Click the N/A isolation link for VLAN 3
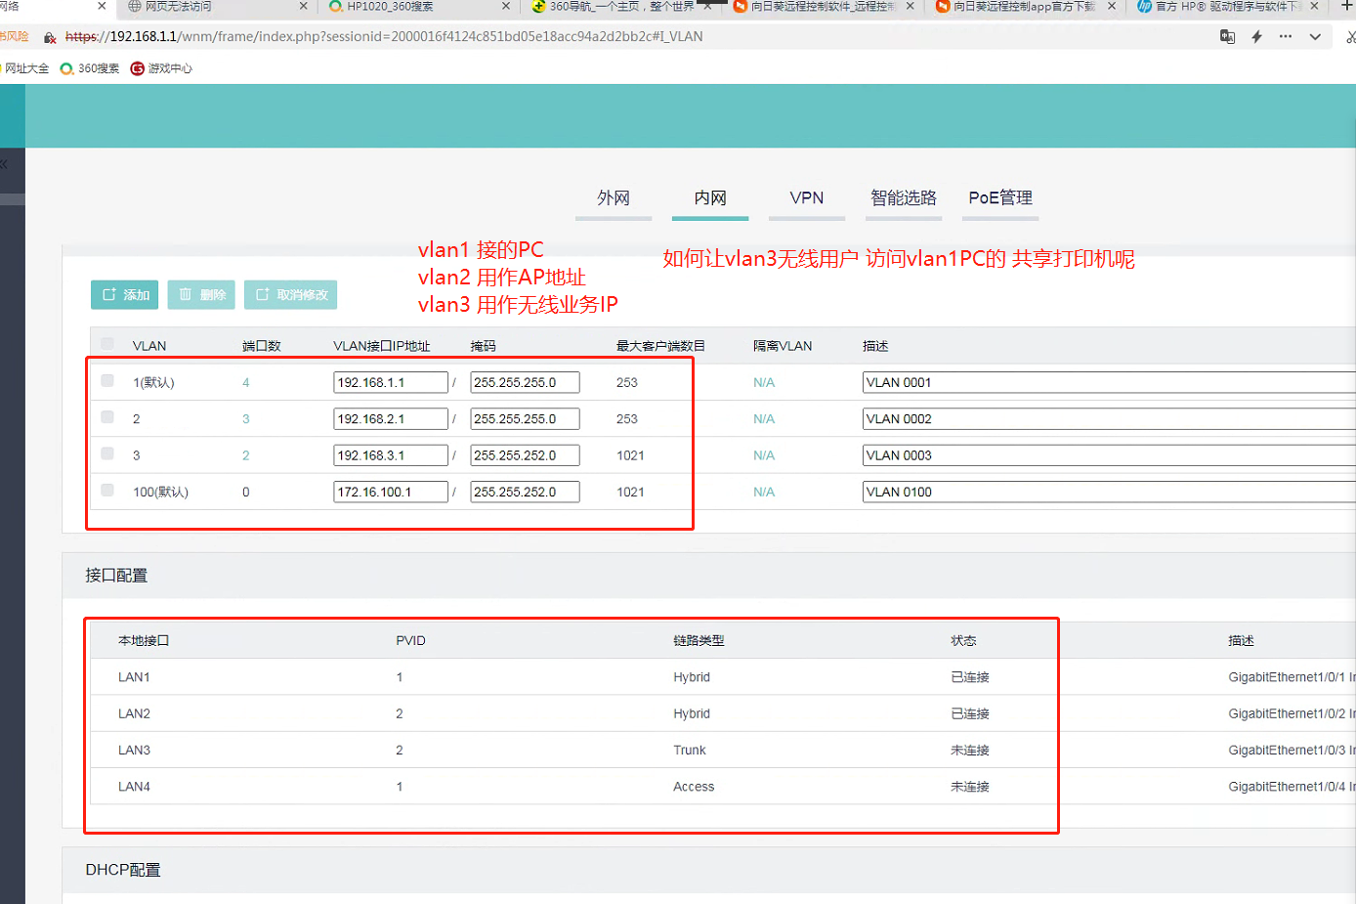 coord(764,455)
